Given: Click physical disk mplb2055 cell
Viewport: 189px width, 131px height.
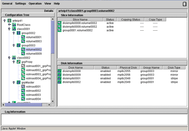Looking at the screenshot, I should click(x=124, y=71).
